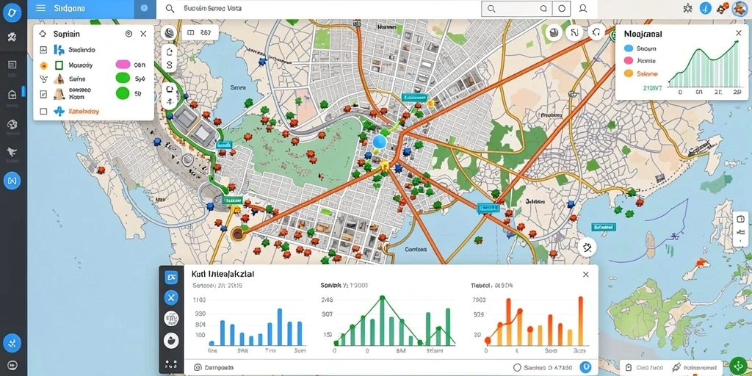The width and height of the screenshot is (752, 376).
Task: Click the user avatar in the top-right corner
Action: click(740, 8)
